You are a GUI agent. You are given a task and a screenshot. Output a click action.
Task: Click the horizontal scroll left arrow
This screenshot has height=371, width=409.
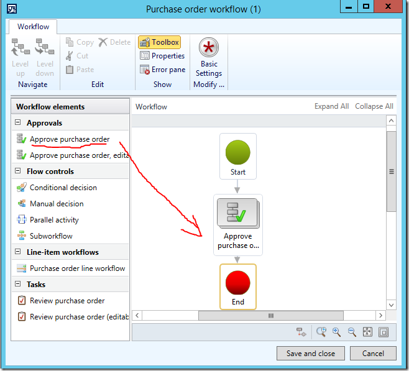tap(137, 316)
